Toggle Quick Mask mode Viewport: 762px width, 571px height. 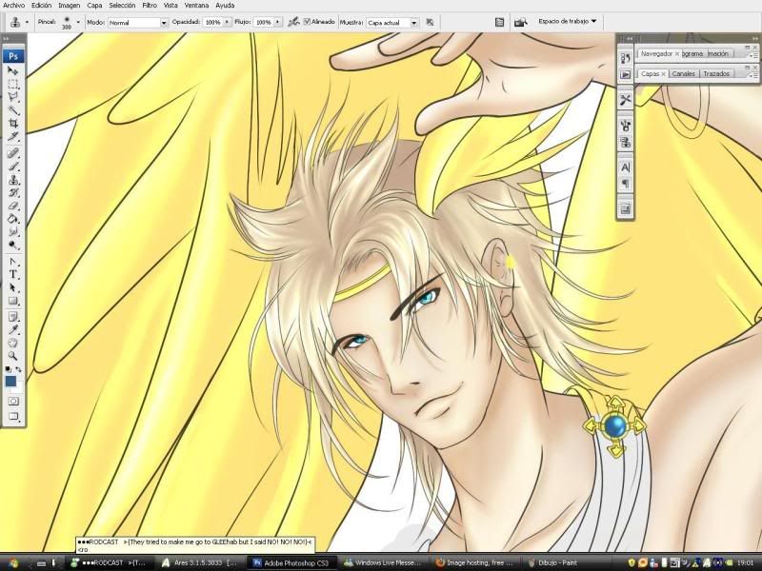pos(13,402)
